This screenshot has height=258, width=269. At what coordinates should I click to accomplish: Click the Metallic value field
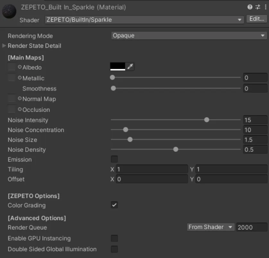[255, 78]
